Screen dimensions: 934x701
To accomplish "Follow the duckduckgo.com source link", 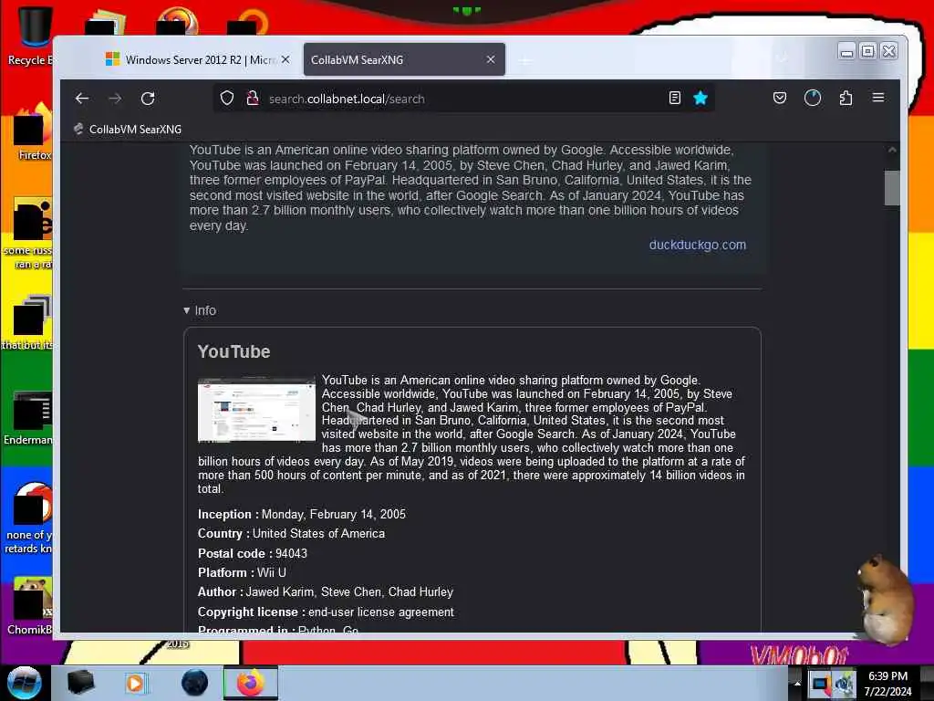I will (x=697, y=245).
